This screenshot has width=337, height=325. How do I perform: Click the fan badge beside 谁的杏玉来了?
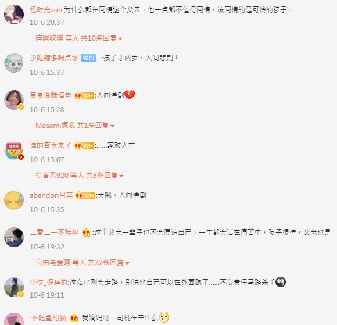coord(84,145)
